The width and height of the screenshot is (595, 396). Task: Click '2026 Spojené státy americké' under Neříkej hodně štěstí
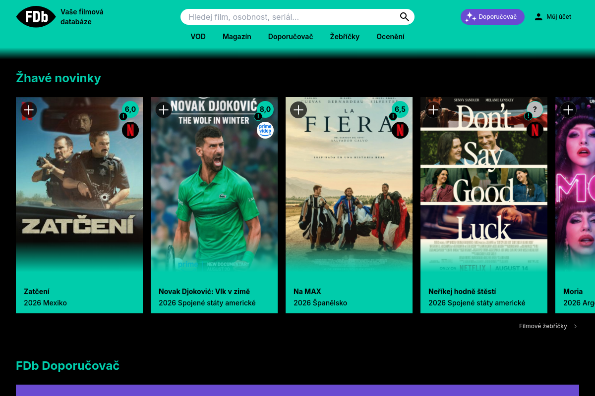[477, 303]
